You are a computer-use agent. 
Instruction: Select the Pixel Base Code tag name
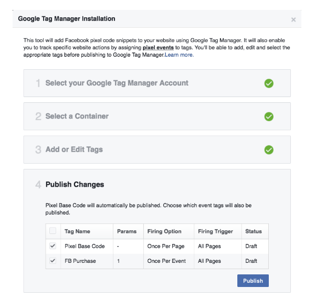[x=85, y=246]
